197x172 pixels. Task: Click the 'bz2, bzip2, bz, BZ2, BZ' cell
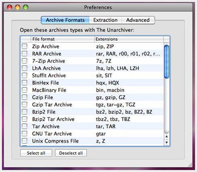point(124,112)
